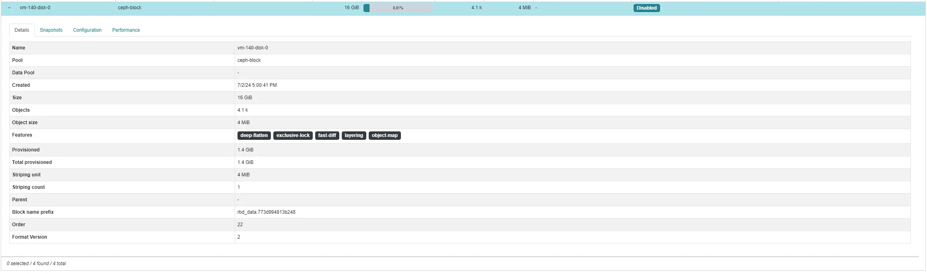Select the deep-flatten feature badge

[254, 135]
